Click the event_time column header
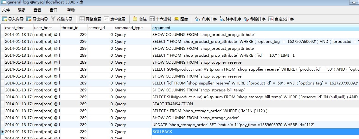Viewport: 359px width, 139px height. pos(15,28)
